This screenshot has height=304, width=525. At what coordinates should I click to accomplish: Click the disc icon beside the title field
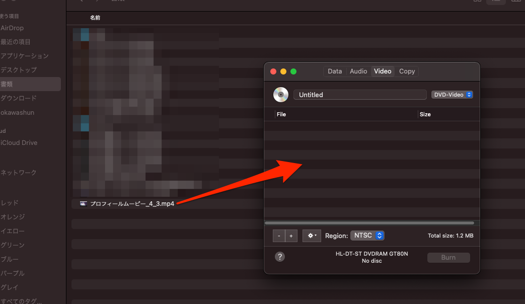(280, 95)
